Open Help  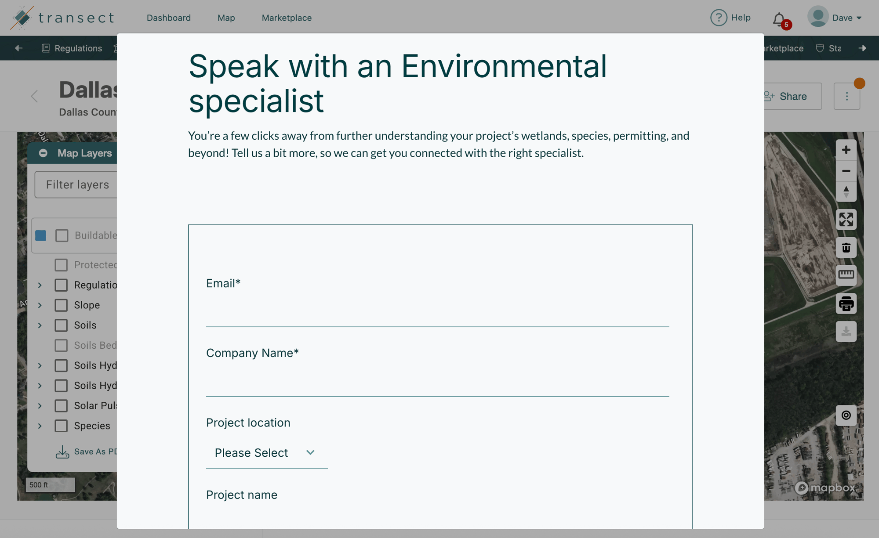(x=731, y=18)
